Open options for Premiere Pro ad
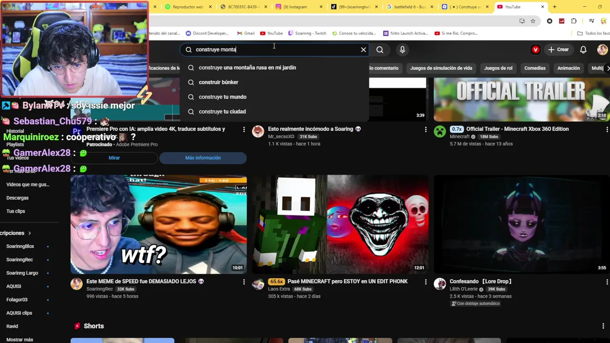 click(244, 130)
